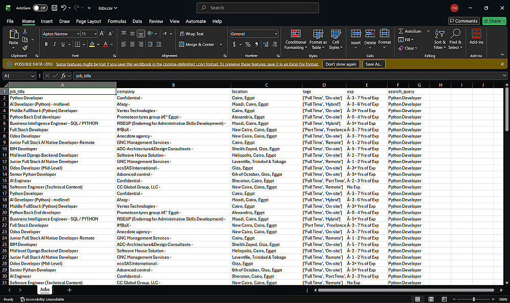This screenshot has width=510, height=303.
Task: Switch to the Data tab
Action: click(137, 21)
